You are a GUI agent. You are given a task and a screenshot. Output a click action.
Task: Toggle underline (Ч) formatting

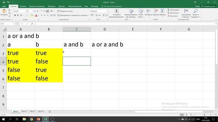click(21, 15)
